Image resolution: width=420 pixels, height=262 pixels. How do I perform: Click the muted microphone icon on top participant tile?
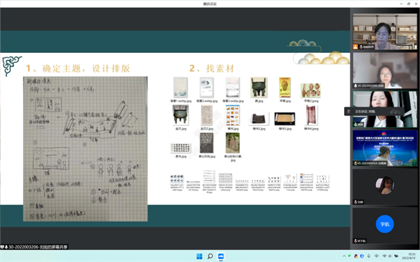pos(361,47)
